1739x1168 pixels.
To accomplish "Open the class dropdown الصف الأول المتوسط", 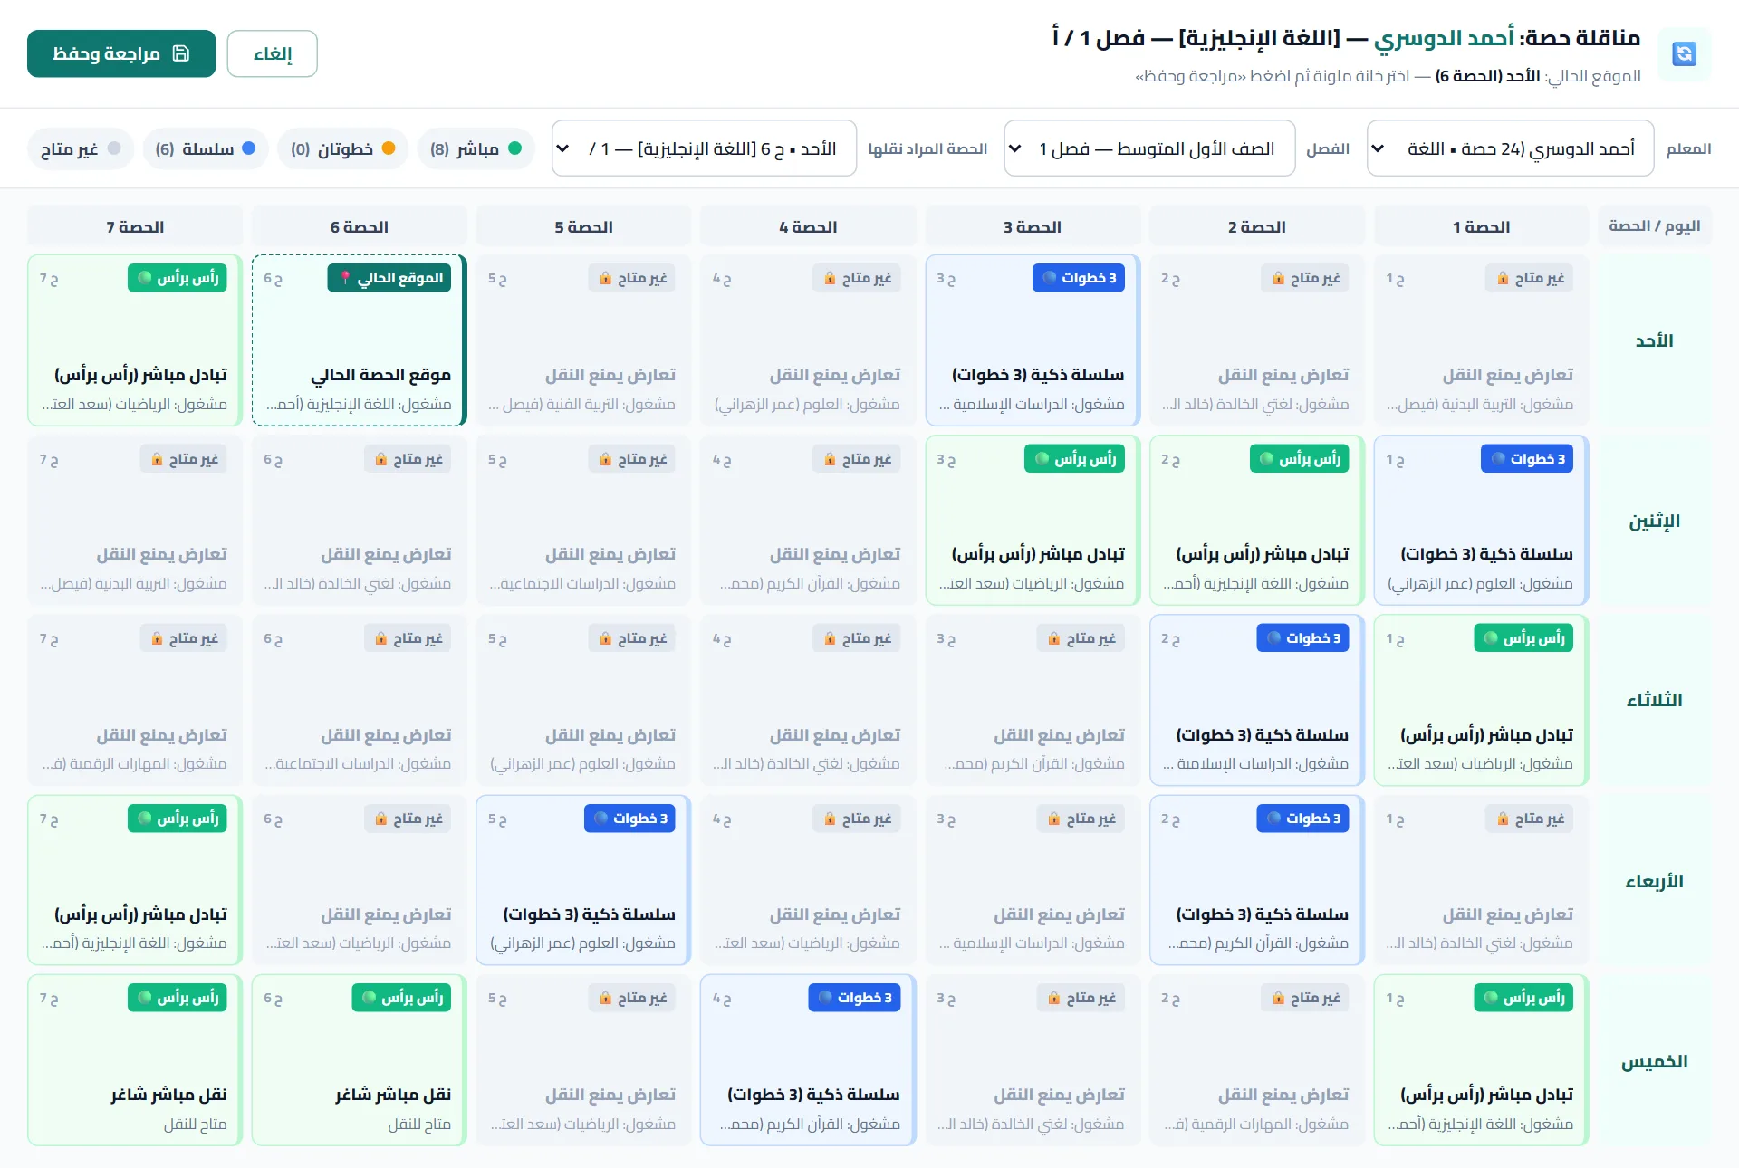I will click(x=1149, y=148).
